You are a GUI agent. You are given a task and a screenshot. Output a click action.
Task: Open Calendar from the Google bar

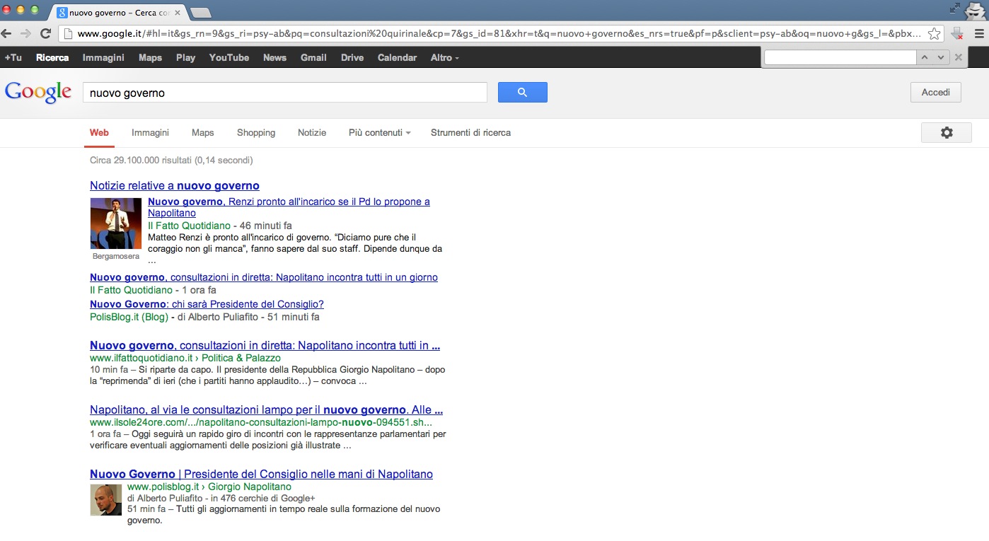pos(397,58)
